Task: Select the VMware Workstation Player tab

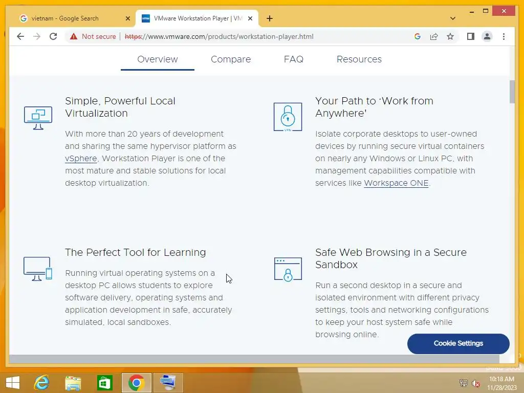Action: (197, 18)
